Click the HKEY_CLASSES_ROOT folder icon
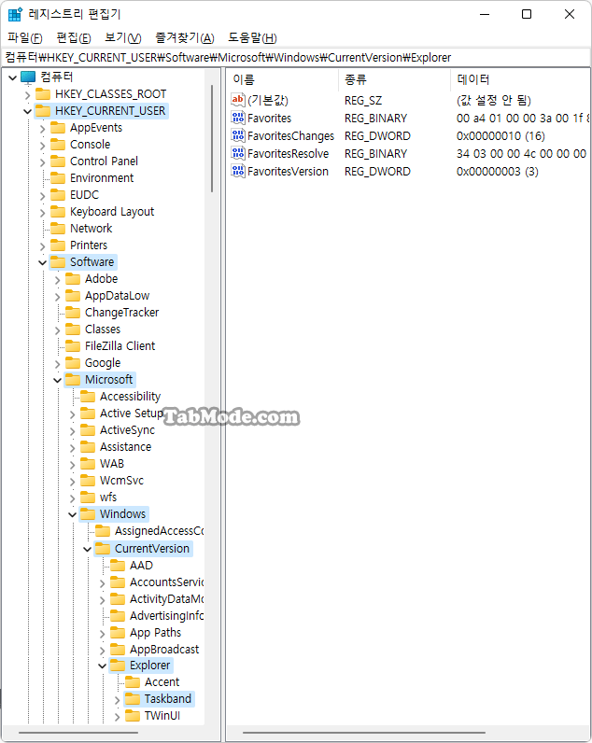The height and width of the screenshot is (743, 592). click(x=43, y=94)
